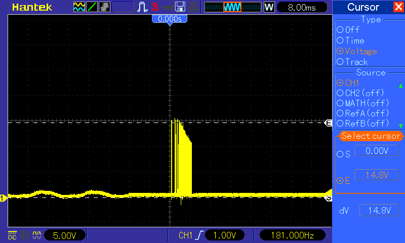This screenshot has height=243, width=405.
Task: Click the waveform memory position bar
Action: [x=233, y=7]
